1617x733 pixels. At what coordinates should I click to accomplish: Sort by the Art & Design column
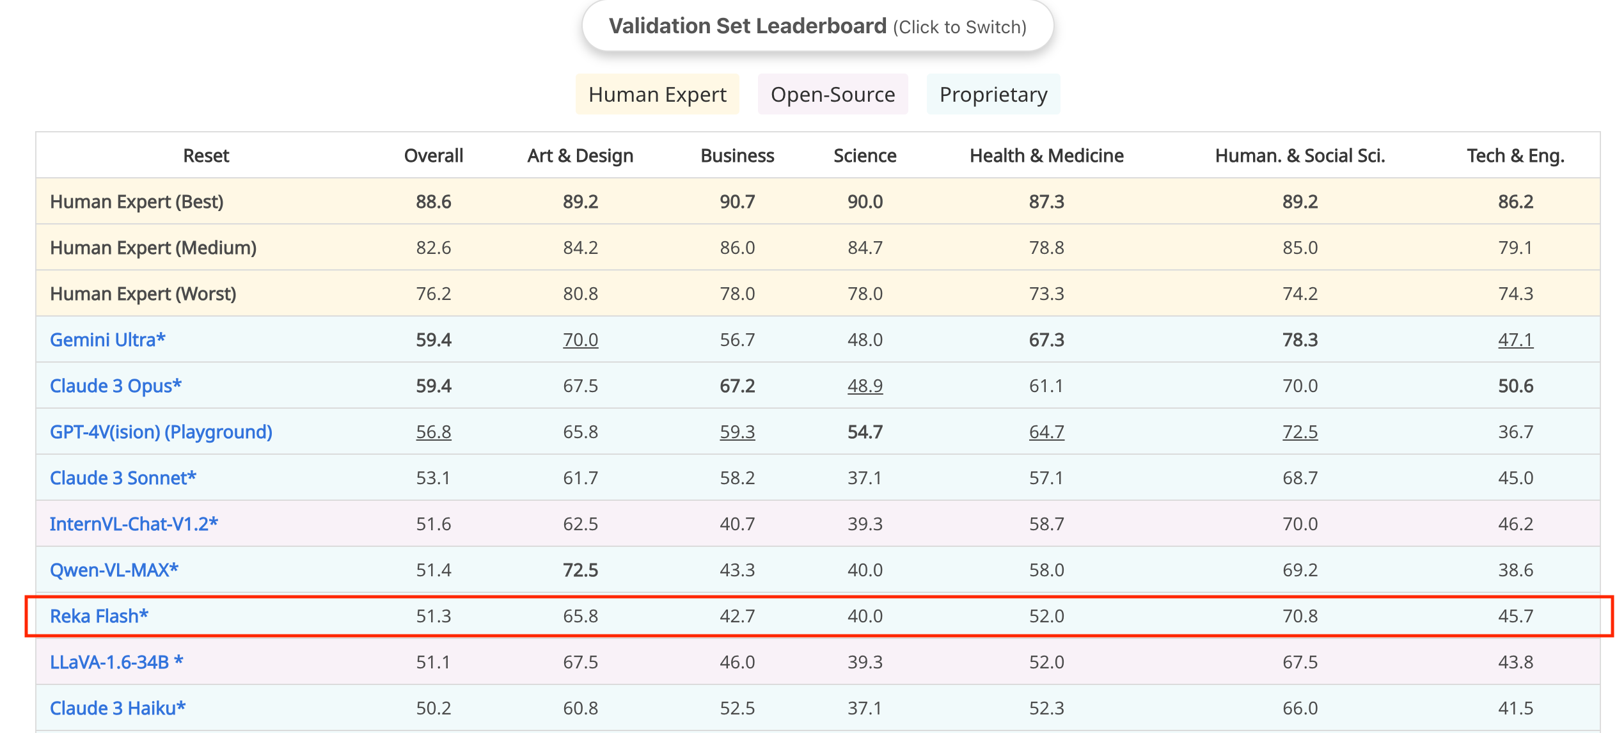click(x=580, y=155)
